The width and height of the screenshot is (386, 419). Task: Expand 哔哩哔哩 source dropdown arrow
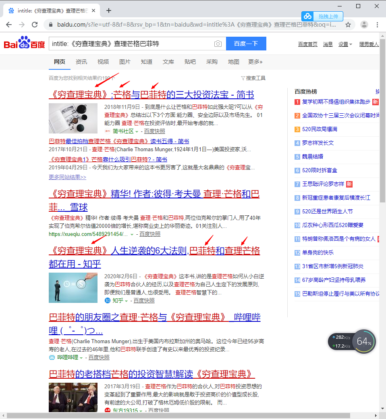point(81,358)
